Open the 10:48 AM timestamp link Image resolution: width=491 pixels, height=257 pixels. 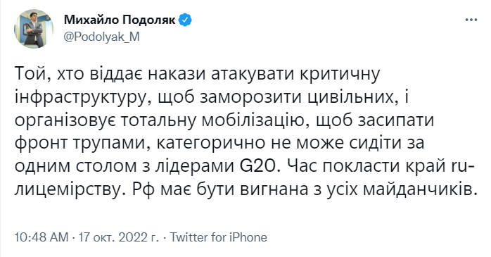coord(41,237)
